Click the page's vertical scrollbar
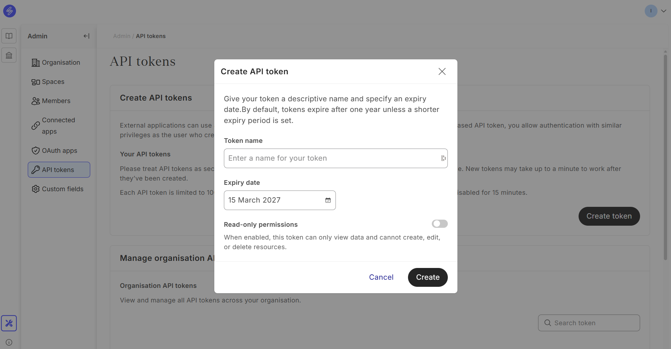 tap(665, 156)
